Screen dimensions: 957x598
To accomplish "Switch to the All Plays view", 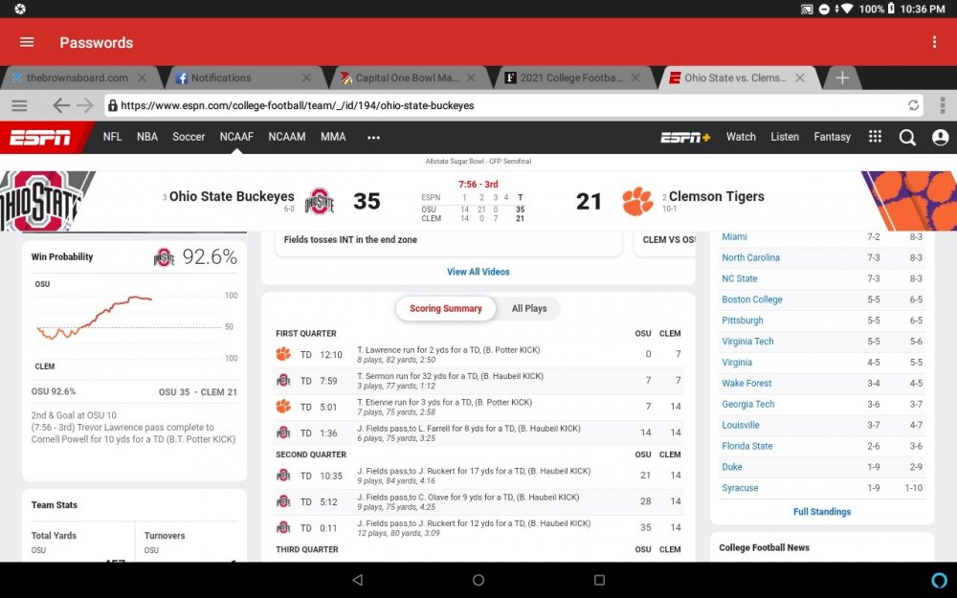I will (x=529, y=308).
